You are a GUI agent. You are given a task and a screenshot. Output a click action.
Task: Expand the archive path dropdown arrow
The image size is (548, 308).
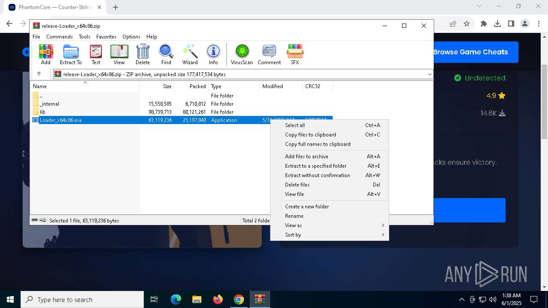pos(429,74)
